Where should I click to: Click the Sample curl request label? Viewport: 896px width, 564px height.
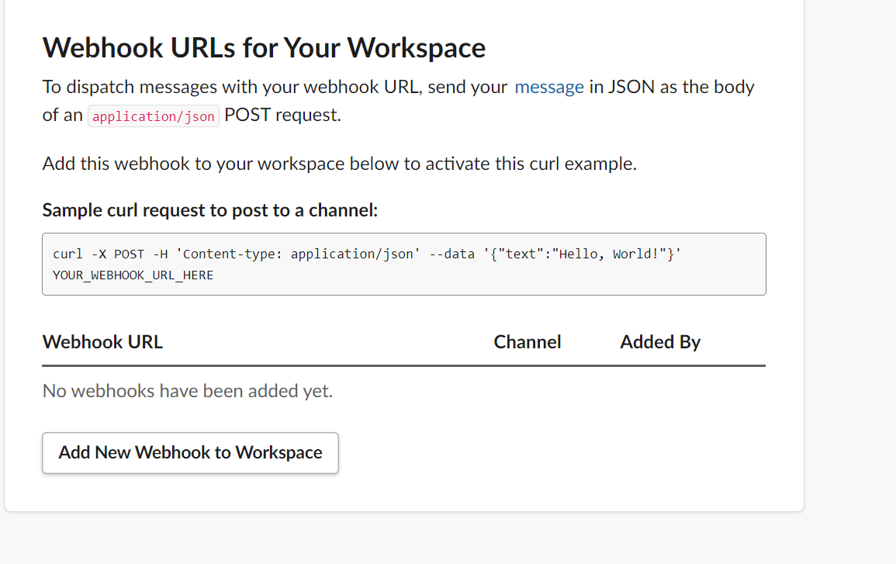coord(209,210)
